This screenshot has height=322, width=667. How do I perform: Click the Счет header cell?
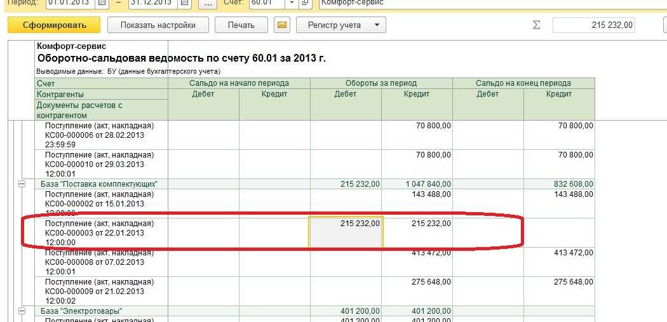pyautogui.click(x=102, y=84)
